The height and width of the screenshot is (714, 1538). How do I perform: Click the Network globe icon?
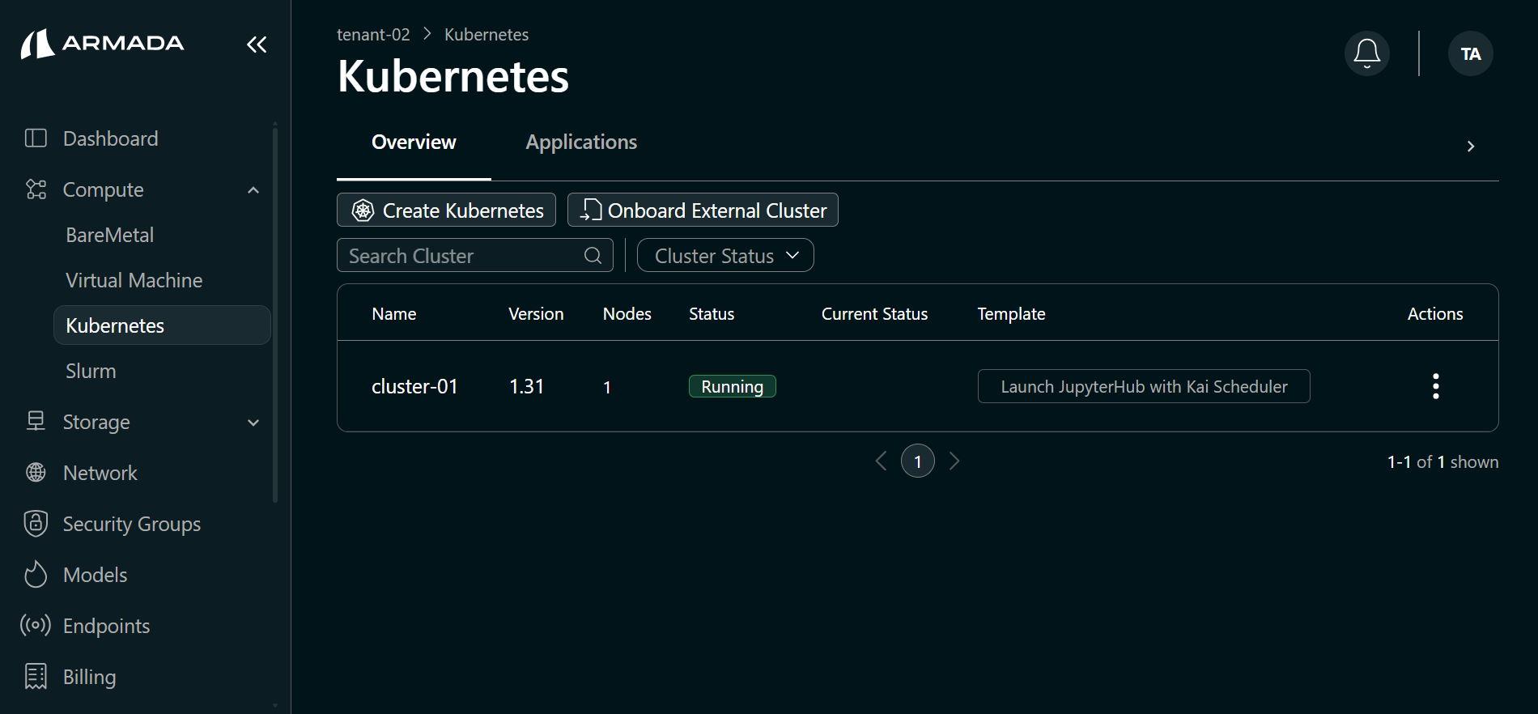tap(36, 472)
